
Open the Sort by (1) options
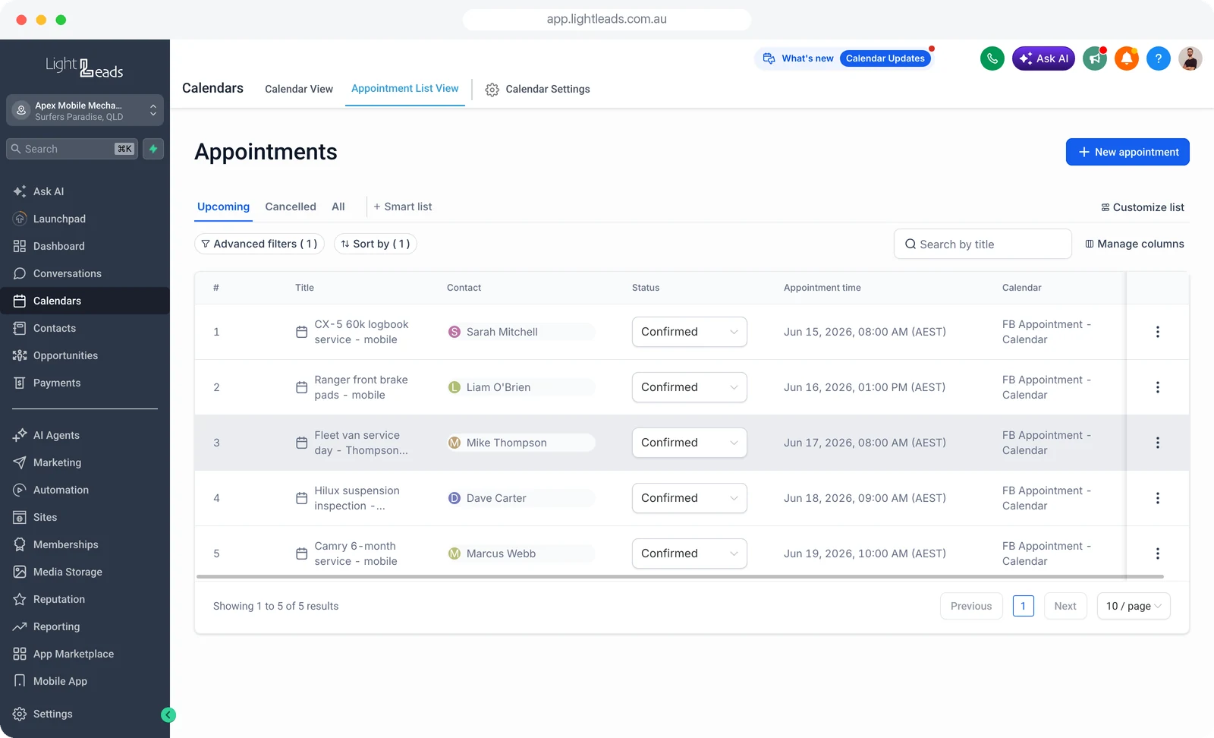(x=376, y=244)
